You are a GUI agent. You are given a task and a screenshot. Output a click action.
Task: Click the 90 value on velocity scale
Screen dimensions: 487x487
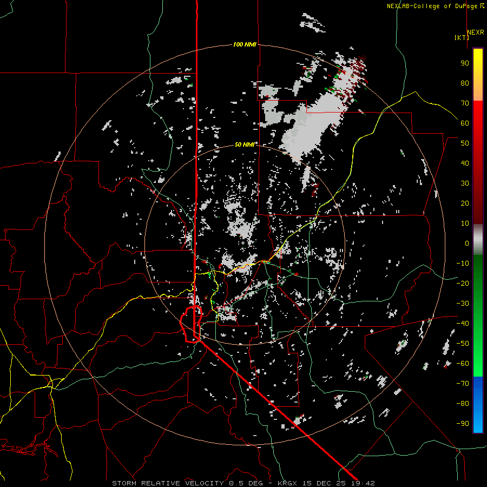465,63
